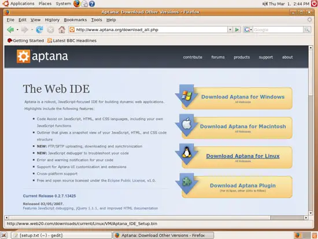
Task: Click the Aptana gear logo
Action: (x=23, y=56)
